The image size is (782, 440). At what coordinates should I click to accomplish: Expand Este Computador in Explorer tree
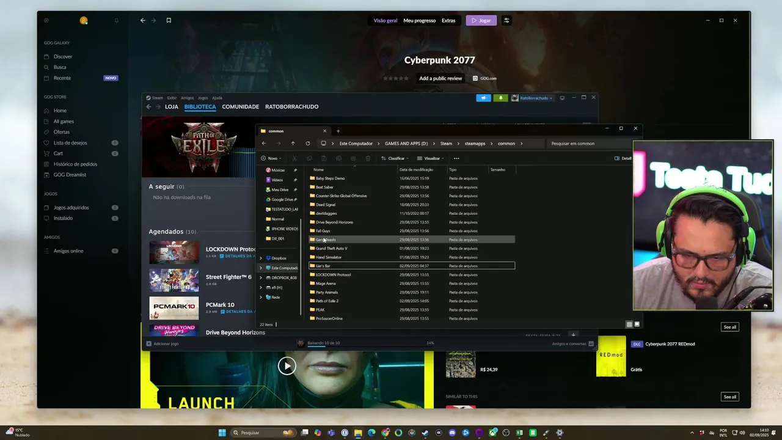[261, 268]
